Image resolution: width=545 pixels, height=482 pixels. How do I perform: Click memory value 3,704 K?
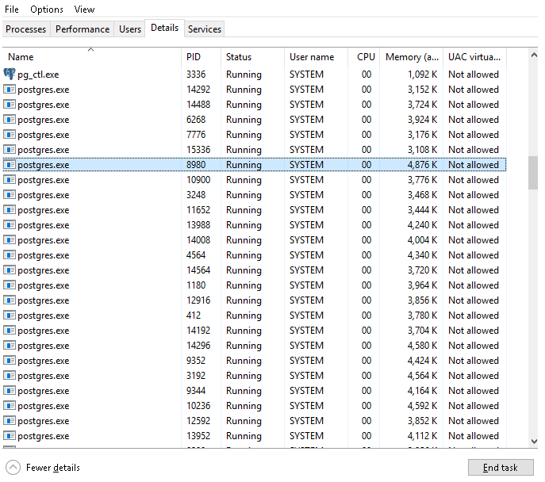(x=422, y=331)
